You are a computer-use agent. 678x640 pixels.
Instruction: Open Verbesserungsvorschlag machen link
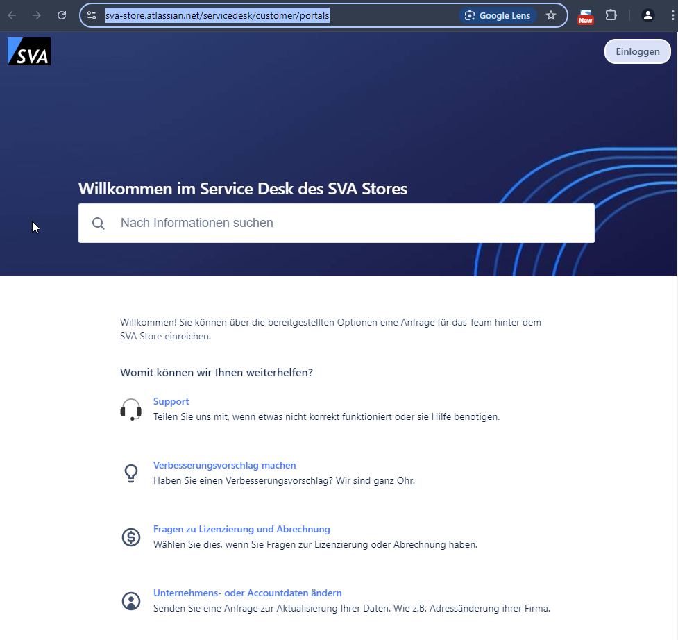click(224, 466)
